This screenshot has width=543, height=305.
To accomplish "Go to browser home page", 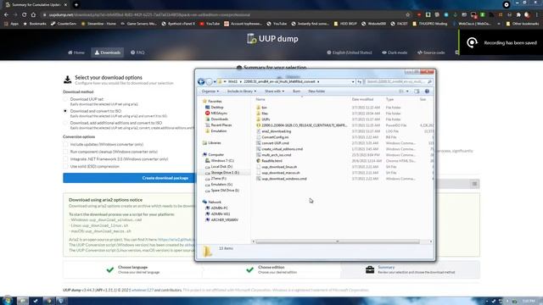I will 33,15.
